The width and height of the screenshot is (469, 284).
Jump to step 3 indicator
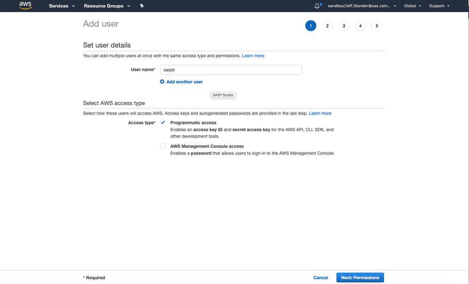(344, 26)
